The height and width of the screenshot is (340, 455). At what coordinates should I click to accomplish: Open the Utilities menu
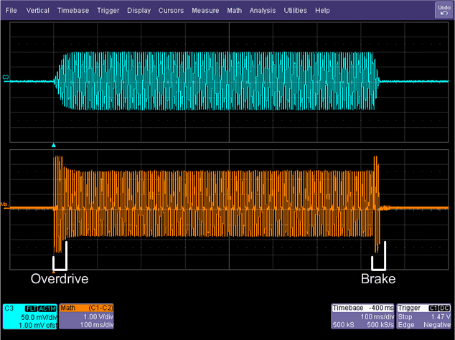[296, 11]
